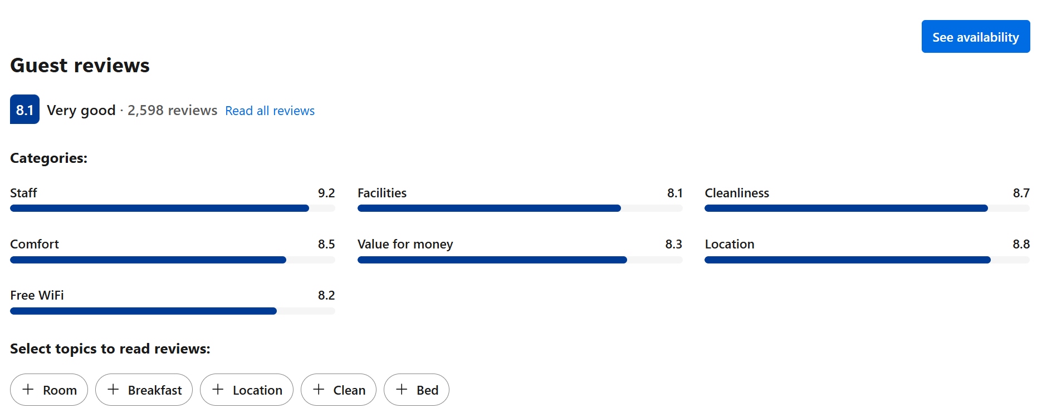
Task: Select the Breakfast topic label
Action: 155,390
